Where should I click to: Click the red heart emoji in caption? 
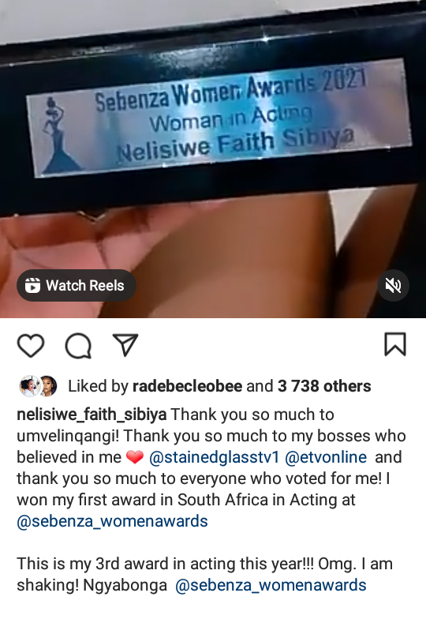[x=135, y=458]
